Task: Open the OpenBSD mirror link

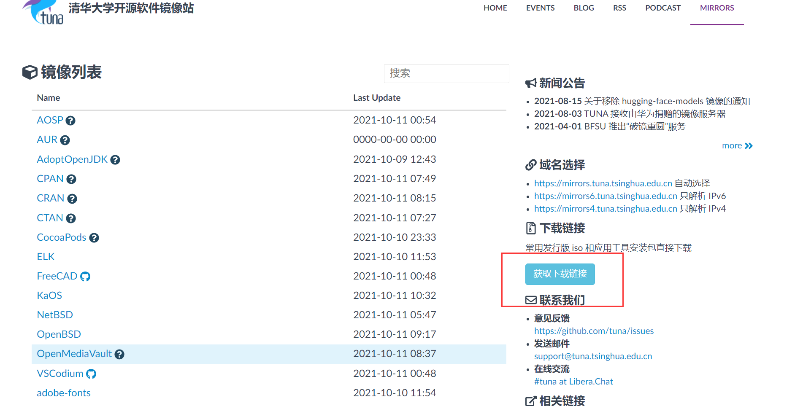Action: pos(59,334)
